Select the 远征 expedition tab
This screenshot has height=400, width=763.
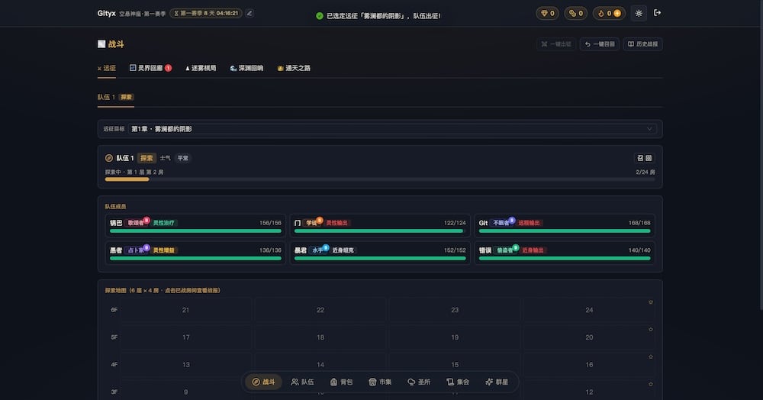[107, 68]
